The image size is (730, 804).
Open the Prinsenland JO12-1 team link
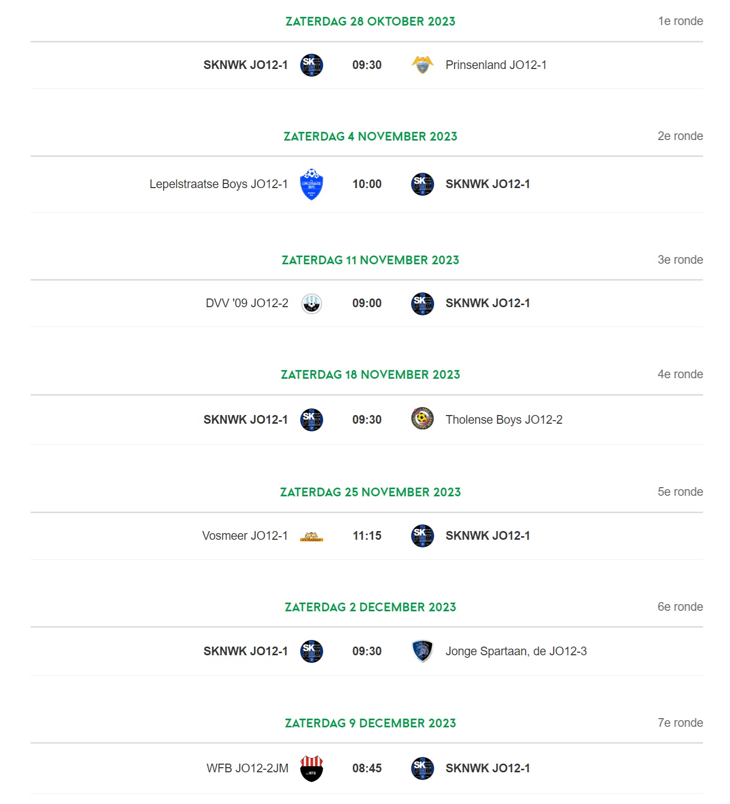point(496,65)
